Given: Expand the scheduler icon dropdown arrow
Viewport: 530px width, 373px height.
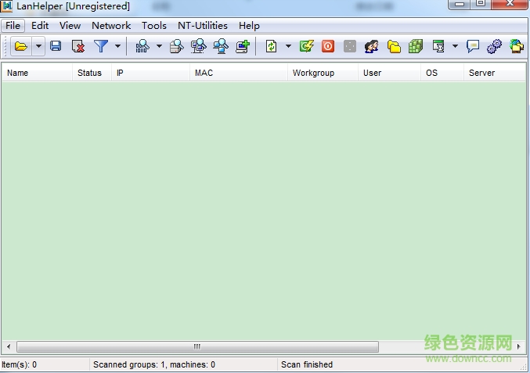Looking at the screenshot, I should pos(455,46).
